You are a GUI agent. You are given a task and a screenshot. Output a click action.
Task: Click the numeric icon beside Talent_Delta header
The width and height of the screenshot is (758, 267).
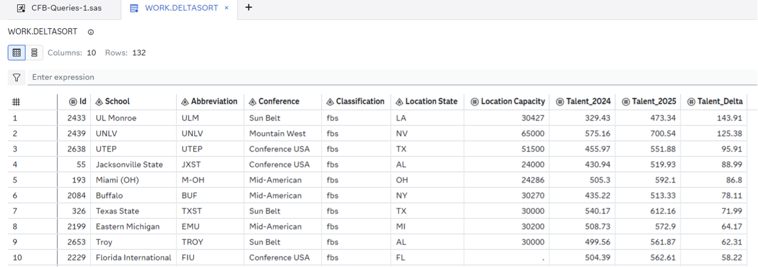(x=691, y=101)
